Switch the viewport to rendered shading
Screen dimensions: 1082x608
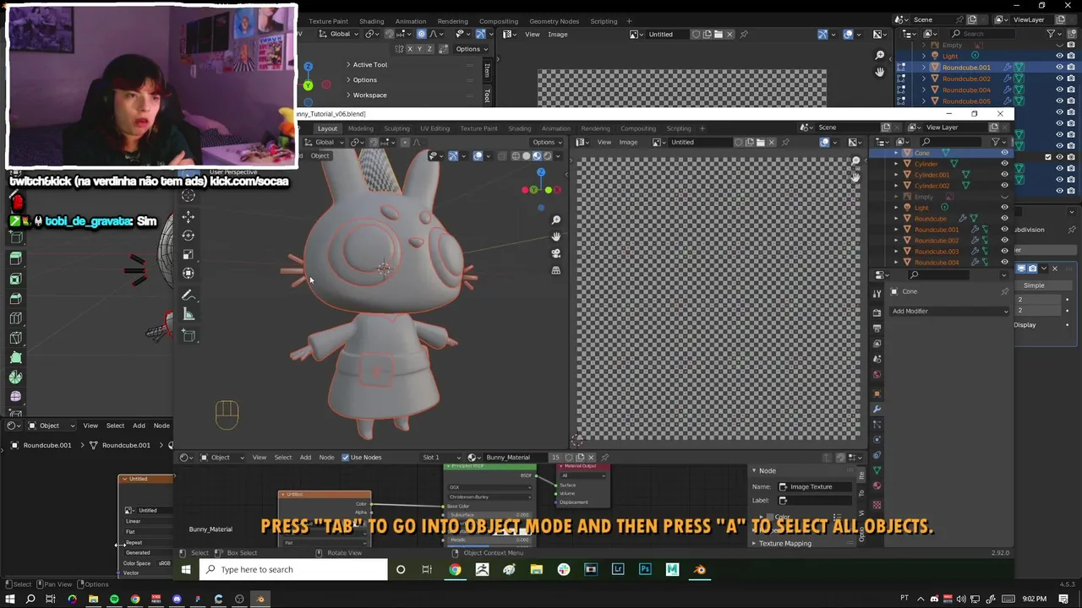(546, 156)
